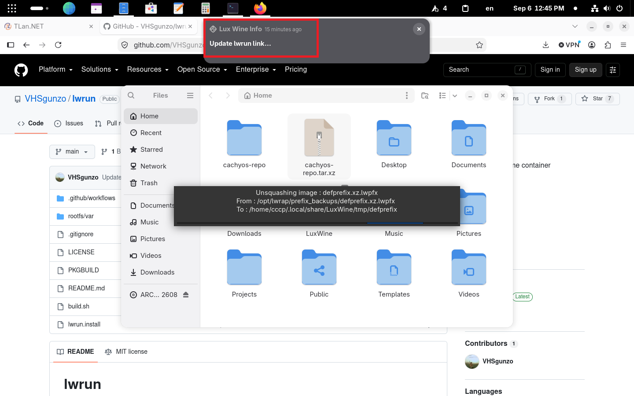Eject the ARC... 2608 drive

[186, 295]
